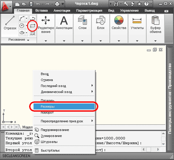This screenshot has height=160, width=174.
Task: Expand the Редактирование panel arrow
Action: pyautogui.click(x=46, y=41)
